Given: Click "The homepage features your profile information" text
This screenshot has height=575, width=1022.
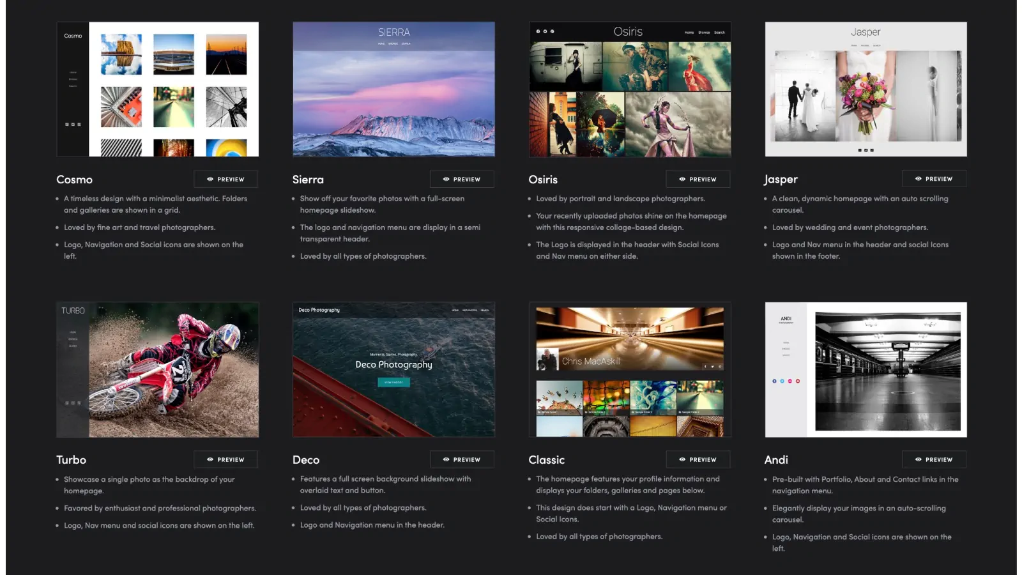Looking at the screenshot, I should click(628, 485).
